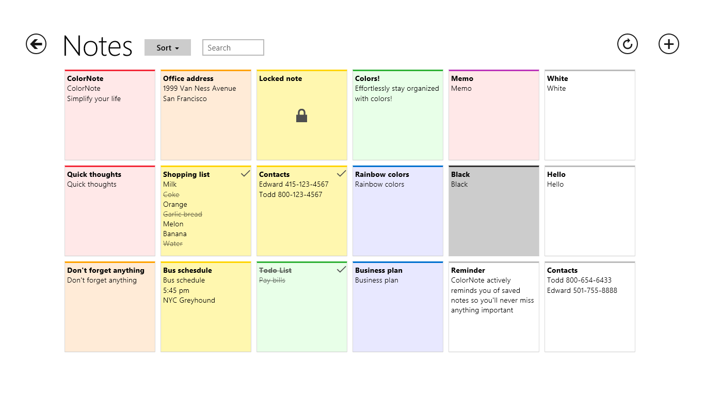Open the Business plan note
This screenshot has width=705, height=396.
(397, 315)
